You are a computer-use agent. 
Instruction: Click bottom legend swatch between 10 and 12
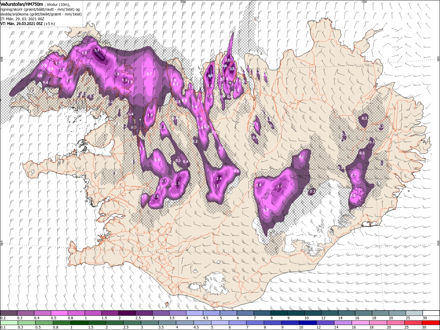[308, 322]
